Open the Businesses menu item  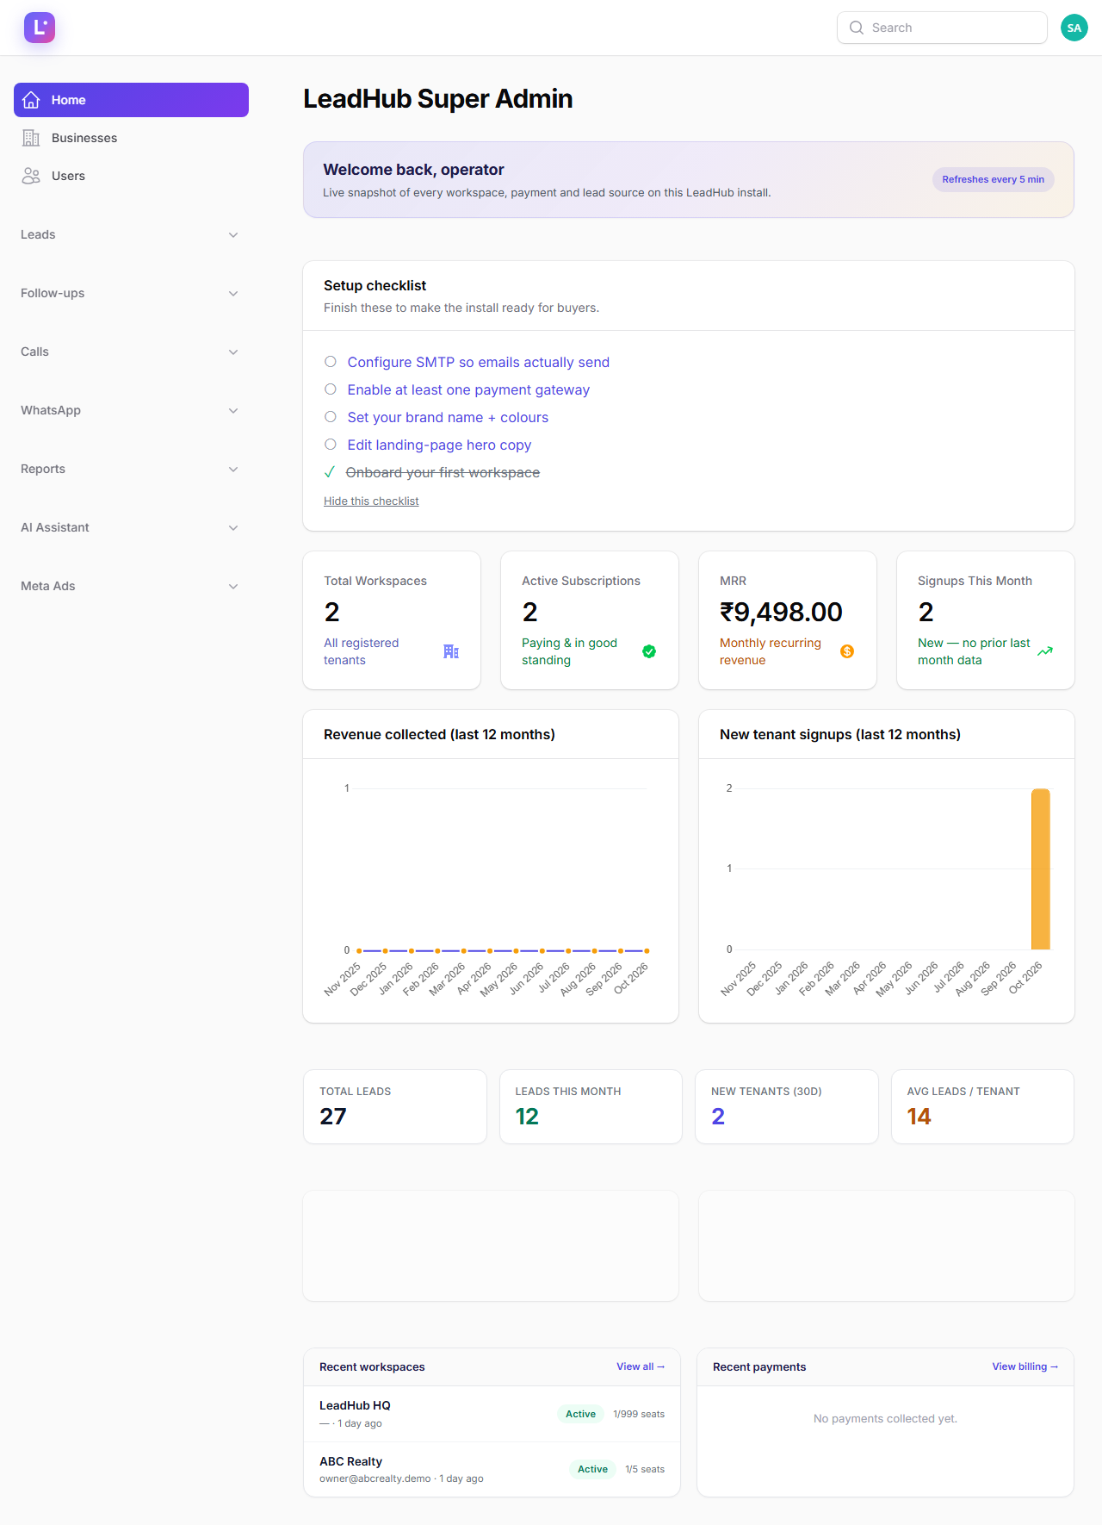[x=131, y=138]
